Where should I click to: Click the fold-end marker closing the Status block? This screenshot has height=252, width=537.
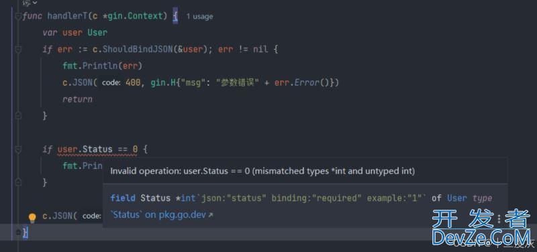19,182
